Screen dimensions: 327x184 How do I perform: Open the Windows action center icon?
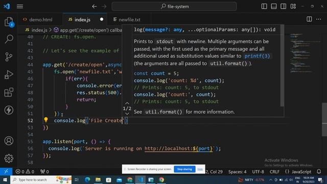pyautogui.click(x=320, y=179)
